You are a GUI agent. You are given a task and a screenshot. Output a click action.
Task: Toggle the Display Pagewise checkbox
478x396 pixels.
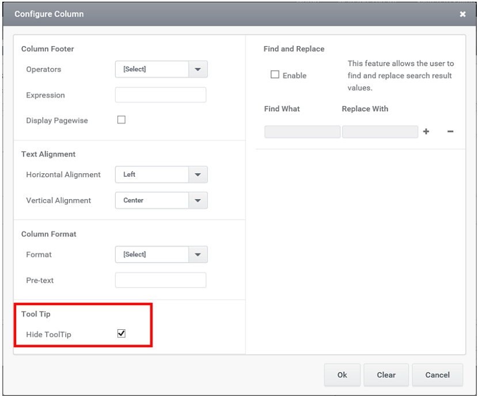(x=122, y=120)
